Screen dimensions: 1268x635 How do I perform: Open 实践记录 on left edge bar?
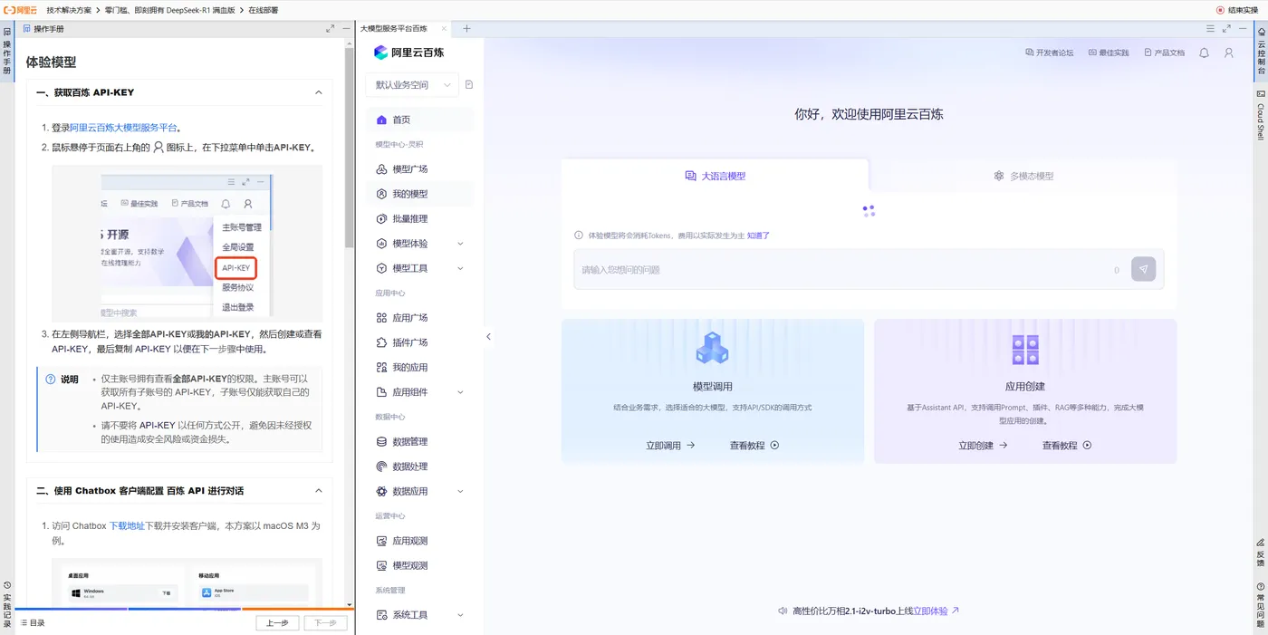(x=6, y=605)
